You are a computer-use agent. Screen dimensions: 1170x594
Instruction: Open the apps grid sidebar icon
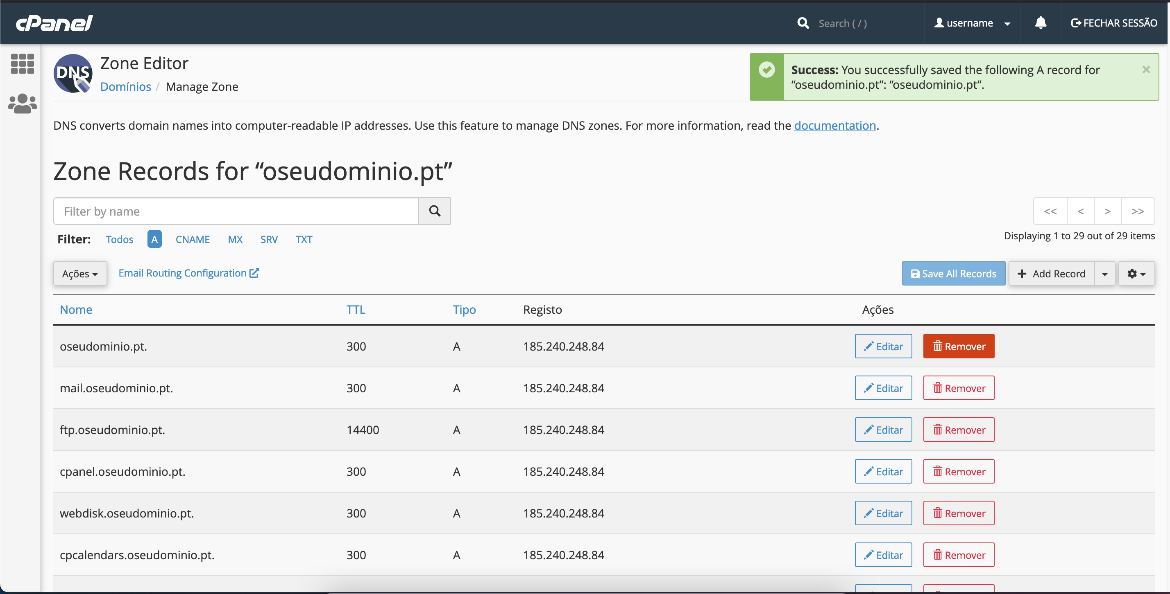coord(22,64)
